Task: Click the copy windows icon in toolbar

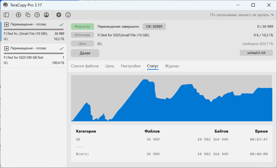Action: 28,15
